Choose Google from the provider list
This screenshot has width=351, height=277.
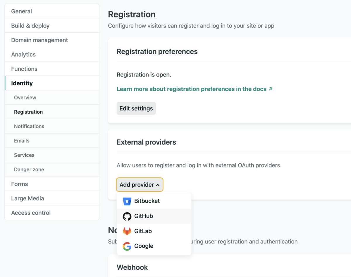coord(144,246)
